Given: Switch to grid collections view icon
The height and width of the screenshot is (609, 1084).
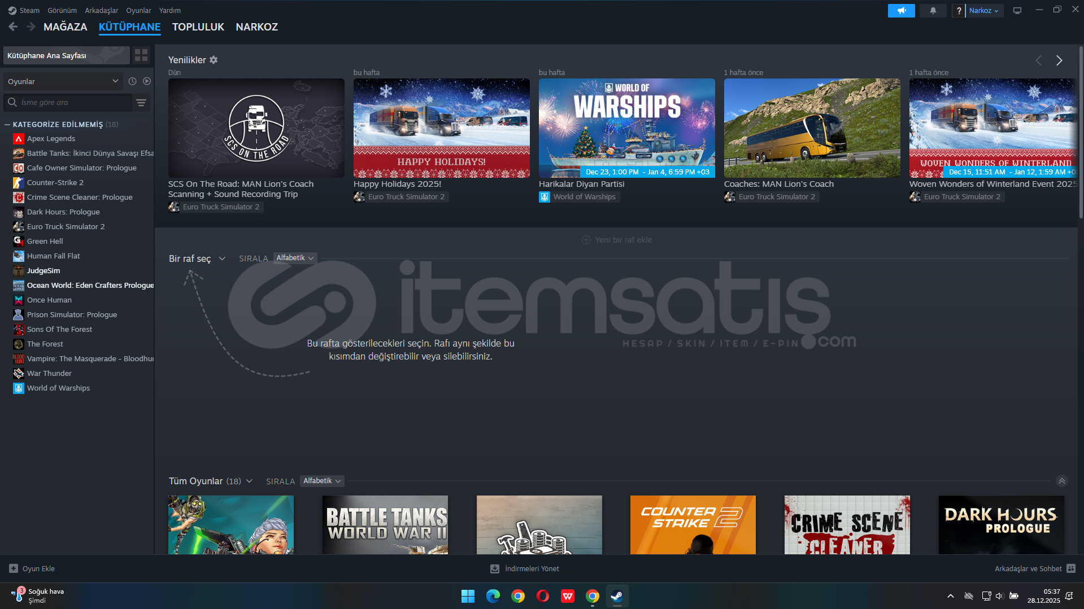Looking at the screenshot, I should [141, 55].
